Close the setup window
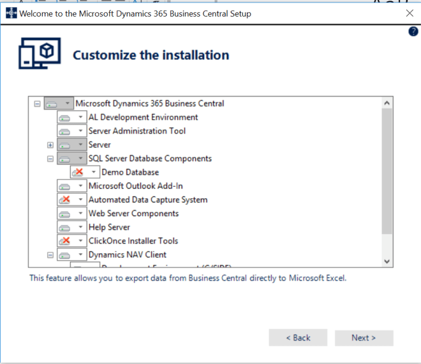The height and width of the screenshot is (364, 421). pos(410,13)
